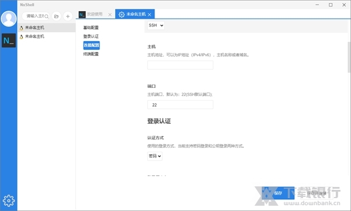The height and width of the screenshot is (211, 351).
Task: Focus the 请输入主机 search box
Action: [x=35, y=16]
